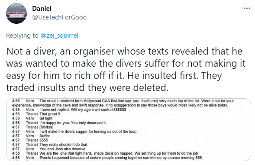Viewport: 255px width, 165px height.
Task: Click the chat line 'That great !!'
Action: coord(36,114)
